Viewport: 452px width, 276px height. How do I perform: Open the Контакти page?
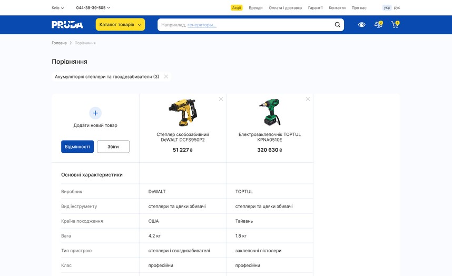pos(337,8)
